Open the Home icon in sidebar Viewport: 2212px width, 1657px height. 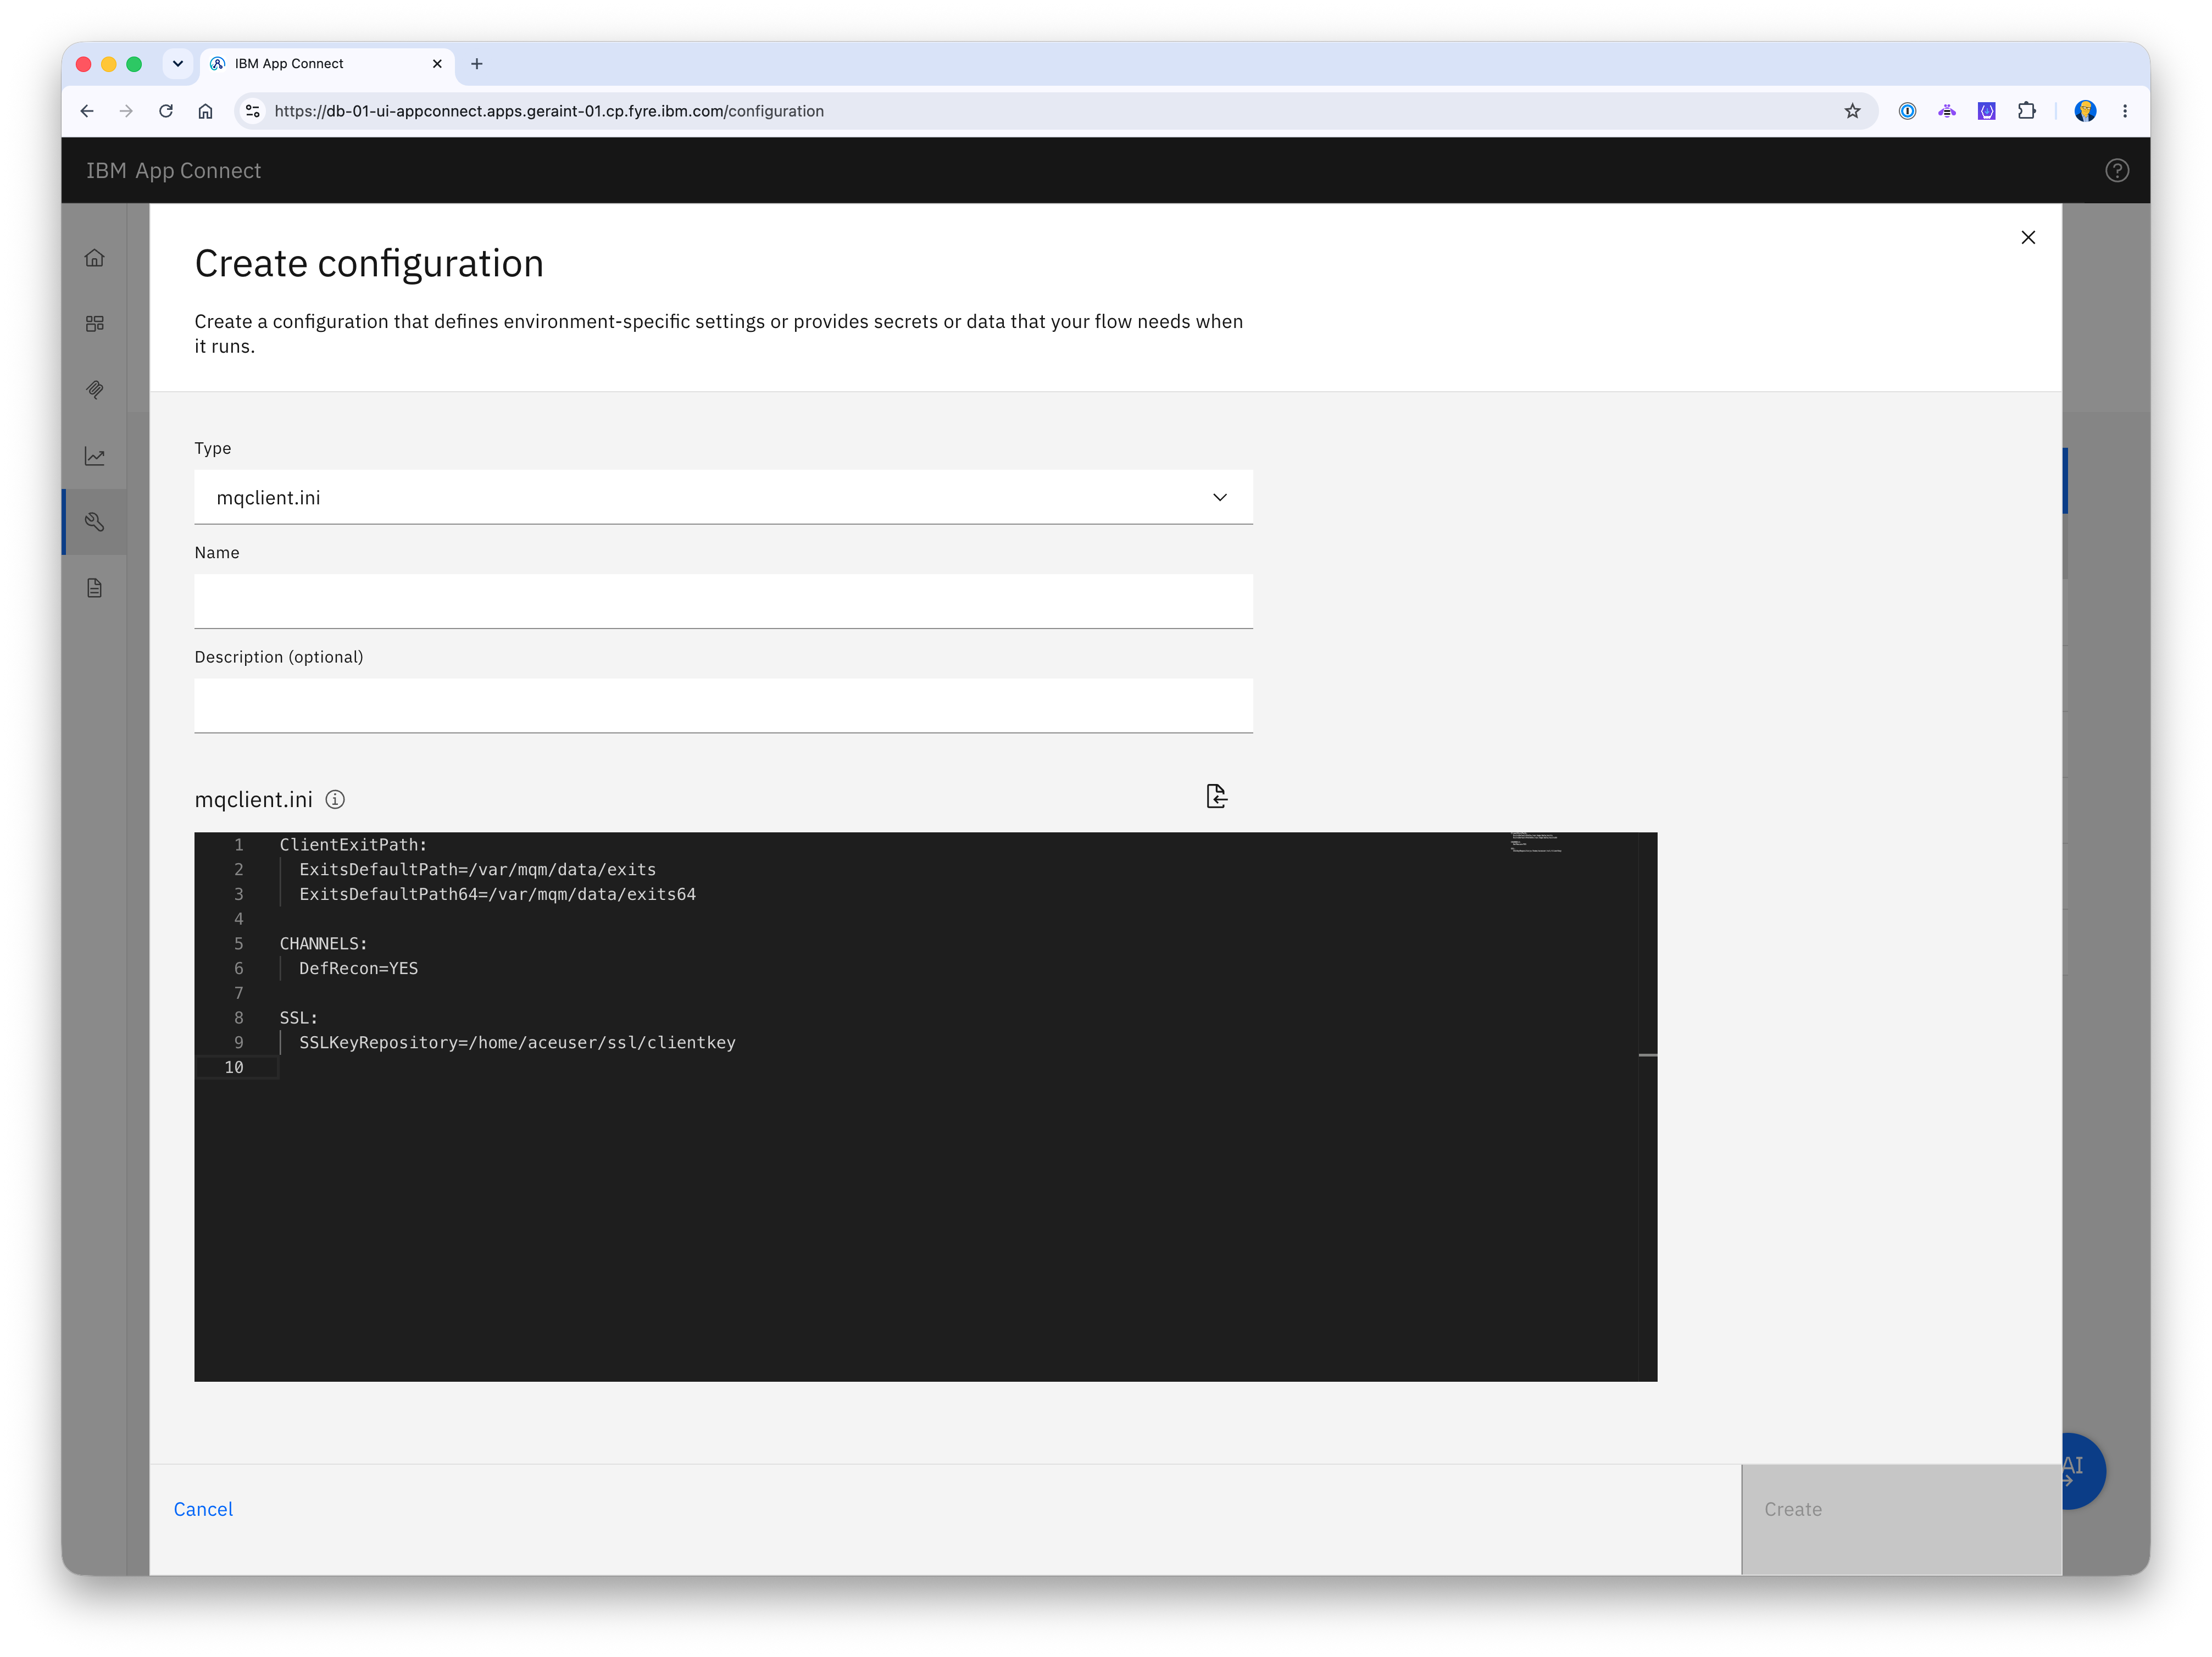click(x=94, y=258)
